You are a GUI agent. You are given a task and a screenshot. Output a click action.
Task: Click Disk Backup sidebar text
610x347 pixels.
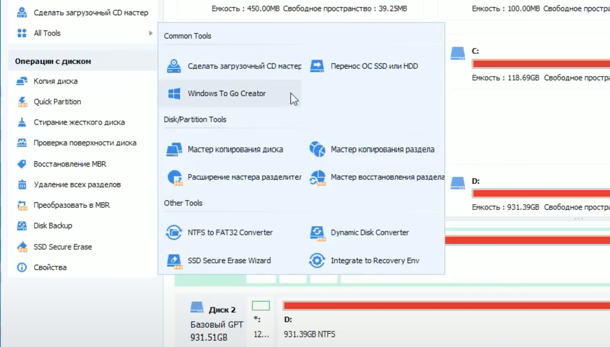pos(53,226)
